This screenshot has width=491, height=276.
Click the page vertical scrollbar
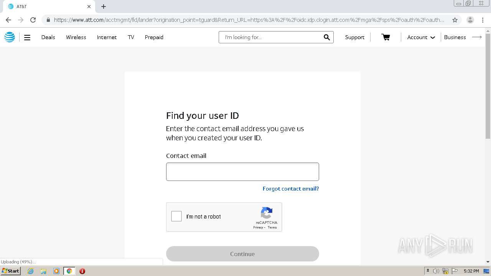(488, 86)
